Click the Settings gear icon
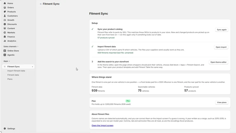The image size is (236, 133). 5,129
